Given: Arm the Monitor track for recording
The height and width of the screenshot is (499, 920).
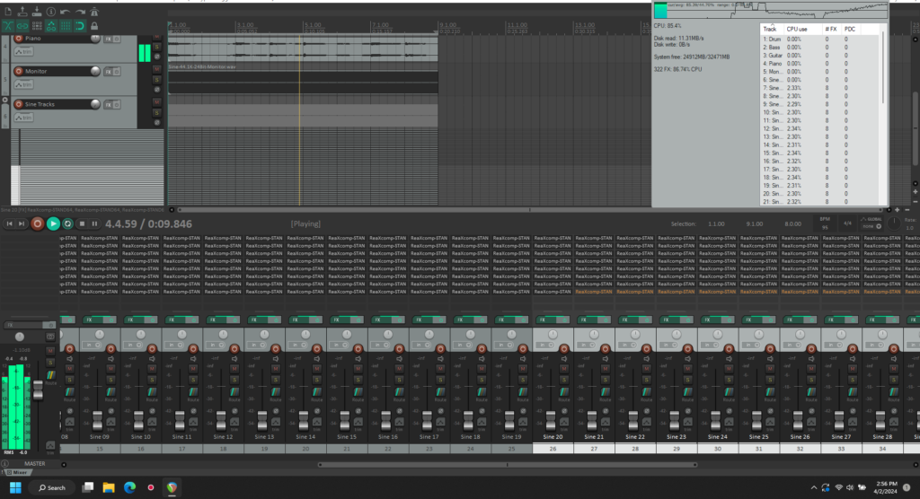Looking at the screenshot, I should click(19, 71).
